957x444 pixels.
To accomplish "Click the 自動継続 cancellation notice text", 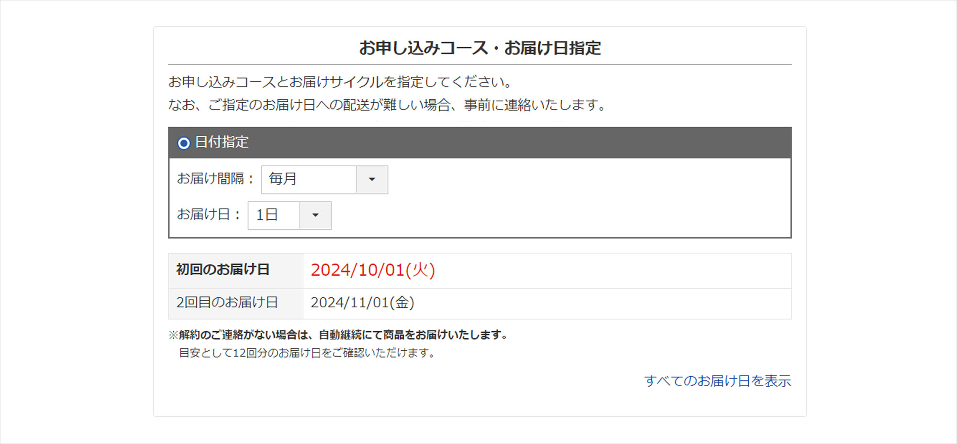I will pyautogui.click(x=338, y=335).
